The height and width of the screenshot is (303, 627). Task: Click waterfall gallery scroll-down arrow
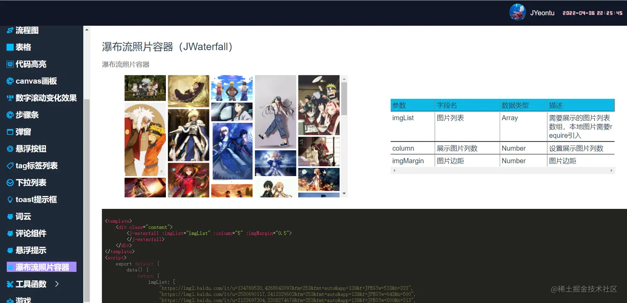pyautogui.click(x=344, y=194)
